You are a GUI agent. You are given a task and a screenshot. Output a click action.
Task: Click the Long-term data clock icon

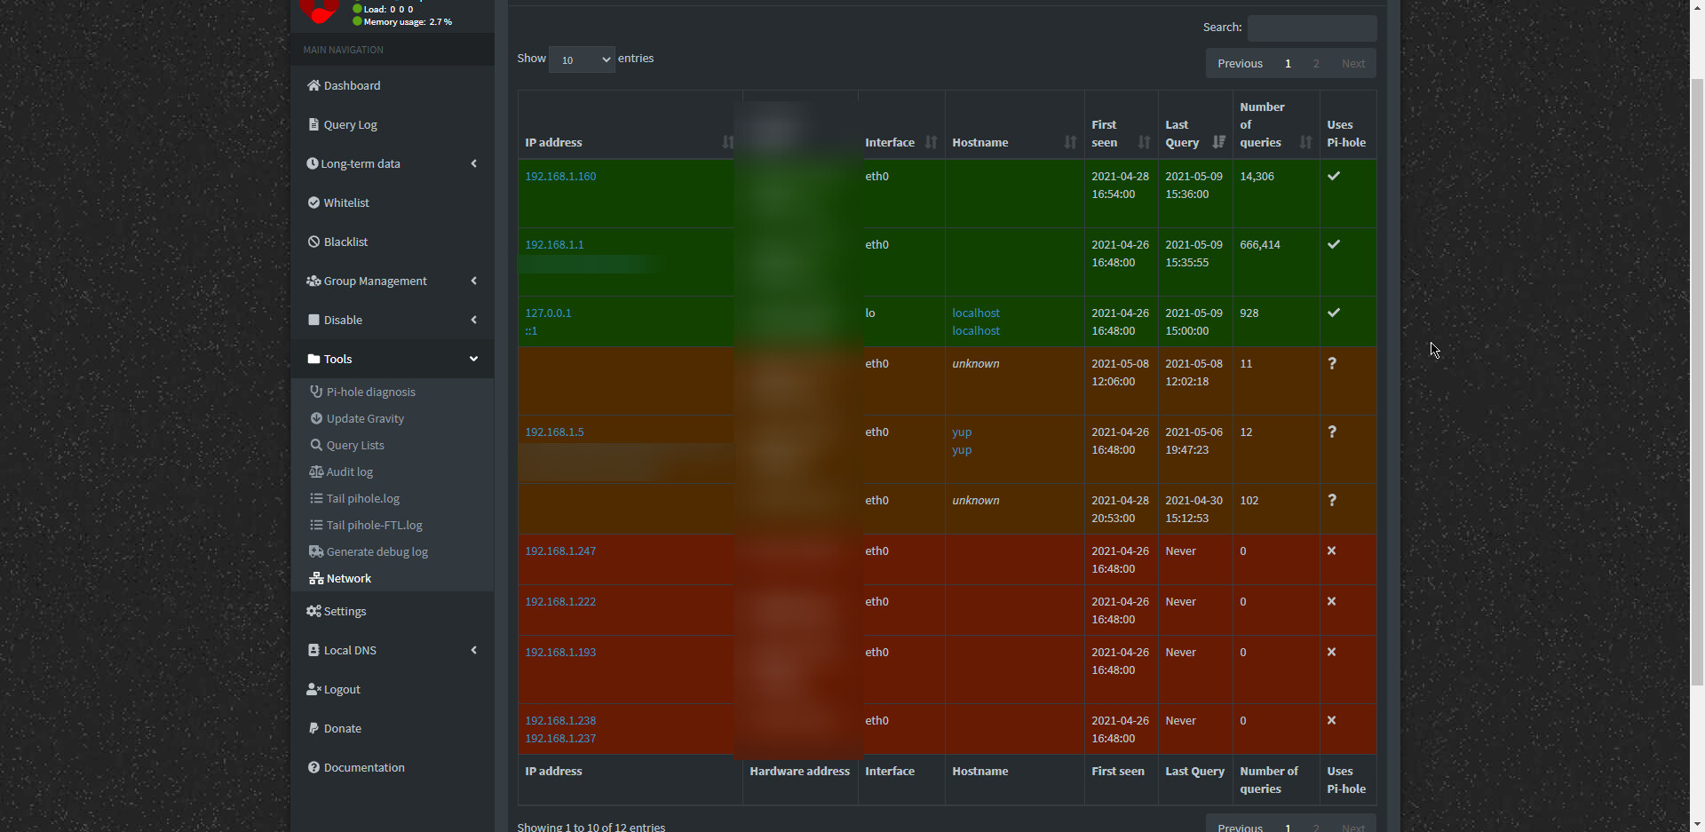click(x=313, y=163)
